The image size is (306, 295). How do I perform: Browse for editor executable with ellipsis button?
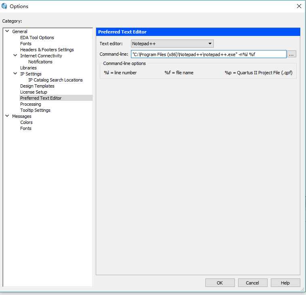coord(291,54)
